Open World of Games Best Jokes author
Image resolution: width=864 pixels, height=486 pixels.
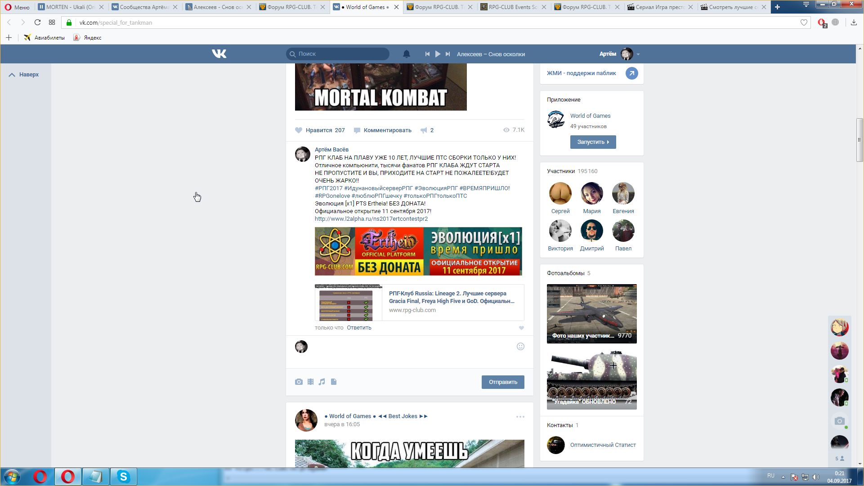[x=376, y=416]
